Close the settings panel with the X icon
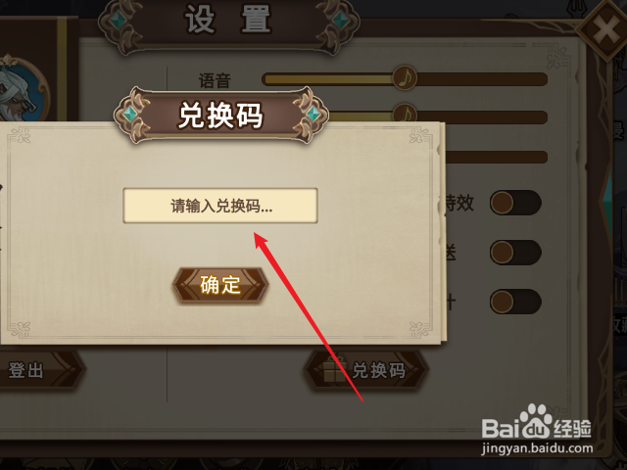This screenshot has height=470, width=627. click(606, 30)
